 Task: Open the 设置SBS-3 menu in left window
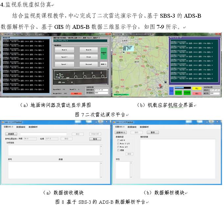coord(8,127)
